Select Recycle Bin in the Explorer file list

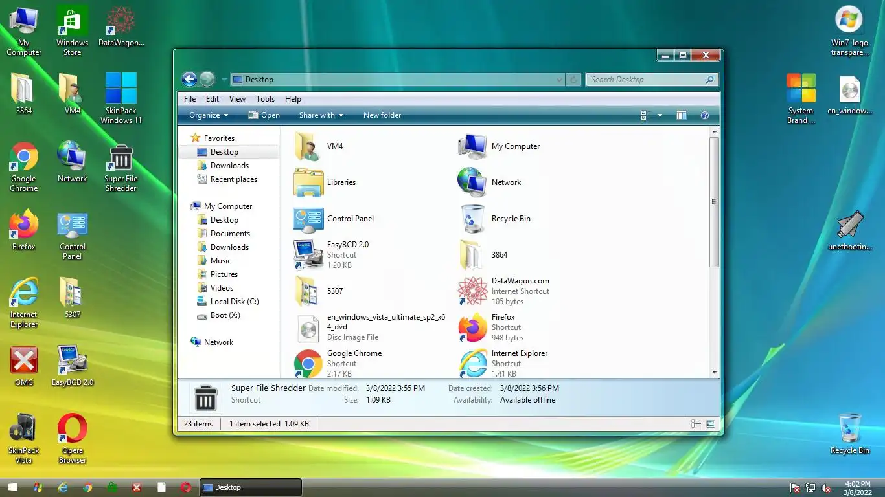pyautogui.click(x=495, y=219)
